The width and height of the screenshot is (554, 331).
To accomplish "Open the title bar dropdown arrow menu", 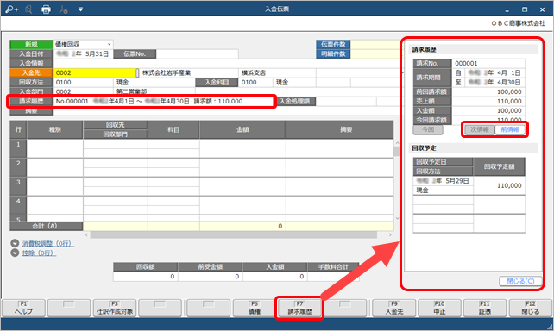I will (x=80, y=9).
